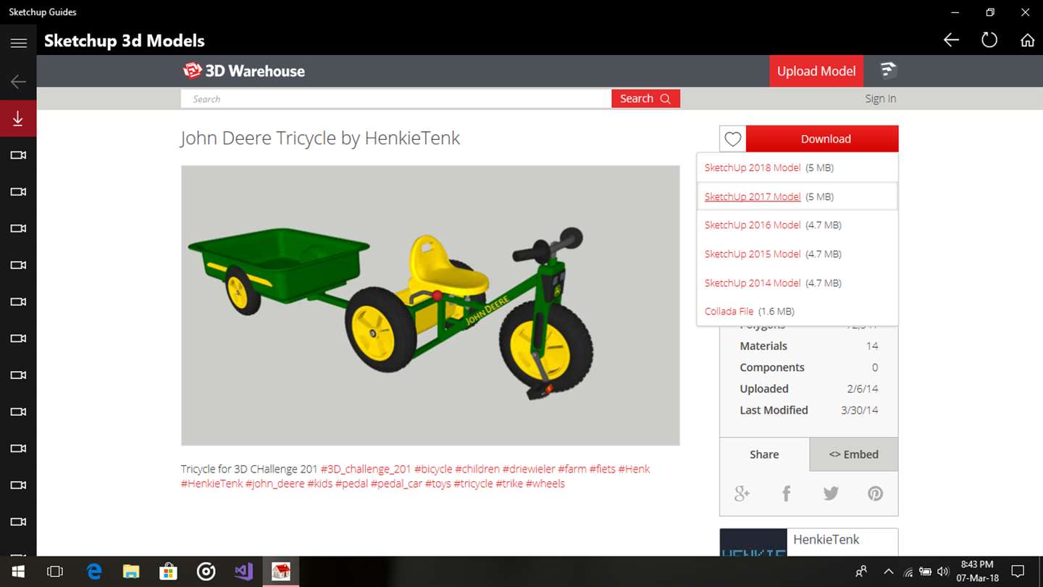The height and width of the screenshot is (587, 1043).
Task: Refresh the page with circular arrow icon
Action: click(x=989, y=41)
